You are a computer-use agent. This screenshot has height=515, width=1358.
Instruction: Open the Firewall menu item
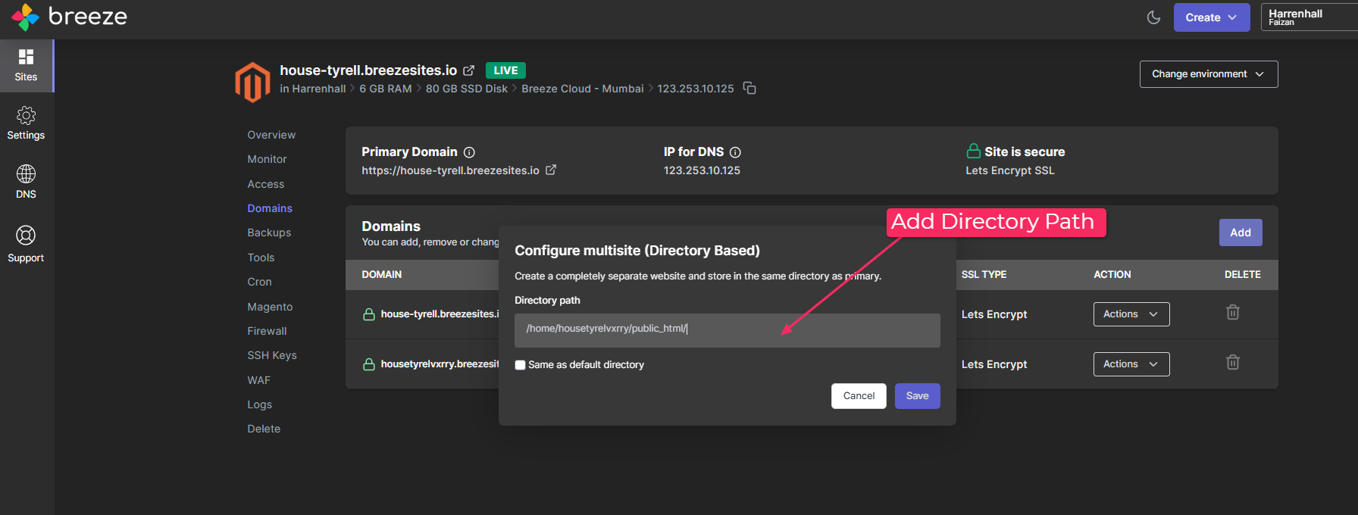[x=267, y=331]
